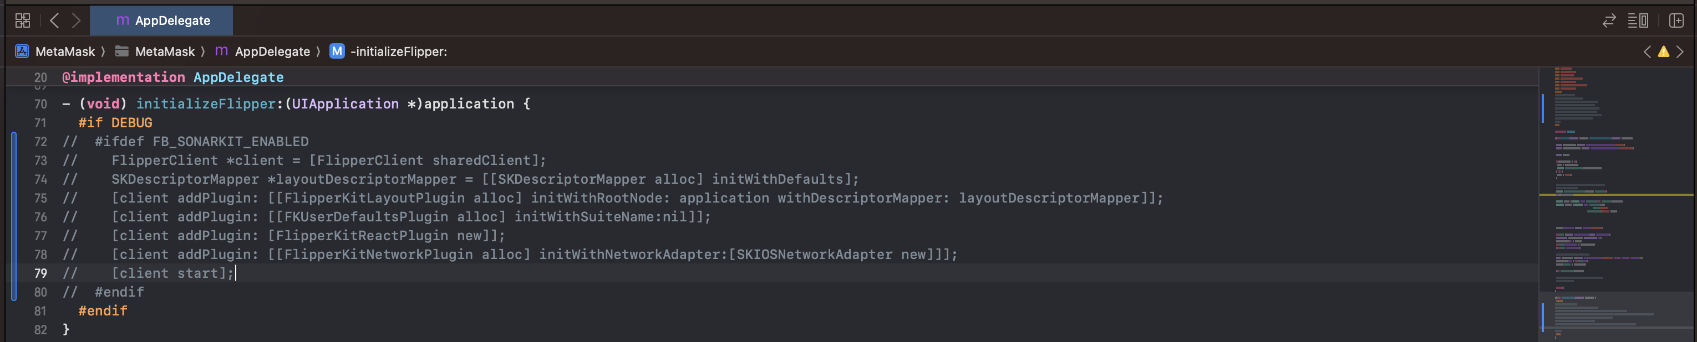Switch to the AppDelegate tab

[161, 20]
